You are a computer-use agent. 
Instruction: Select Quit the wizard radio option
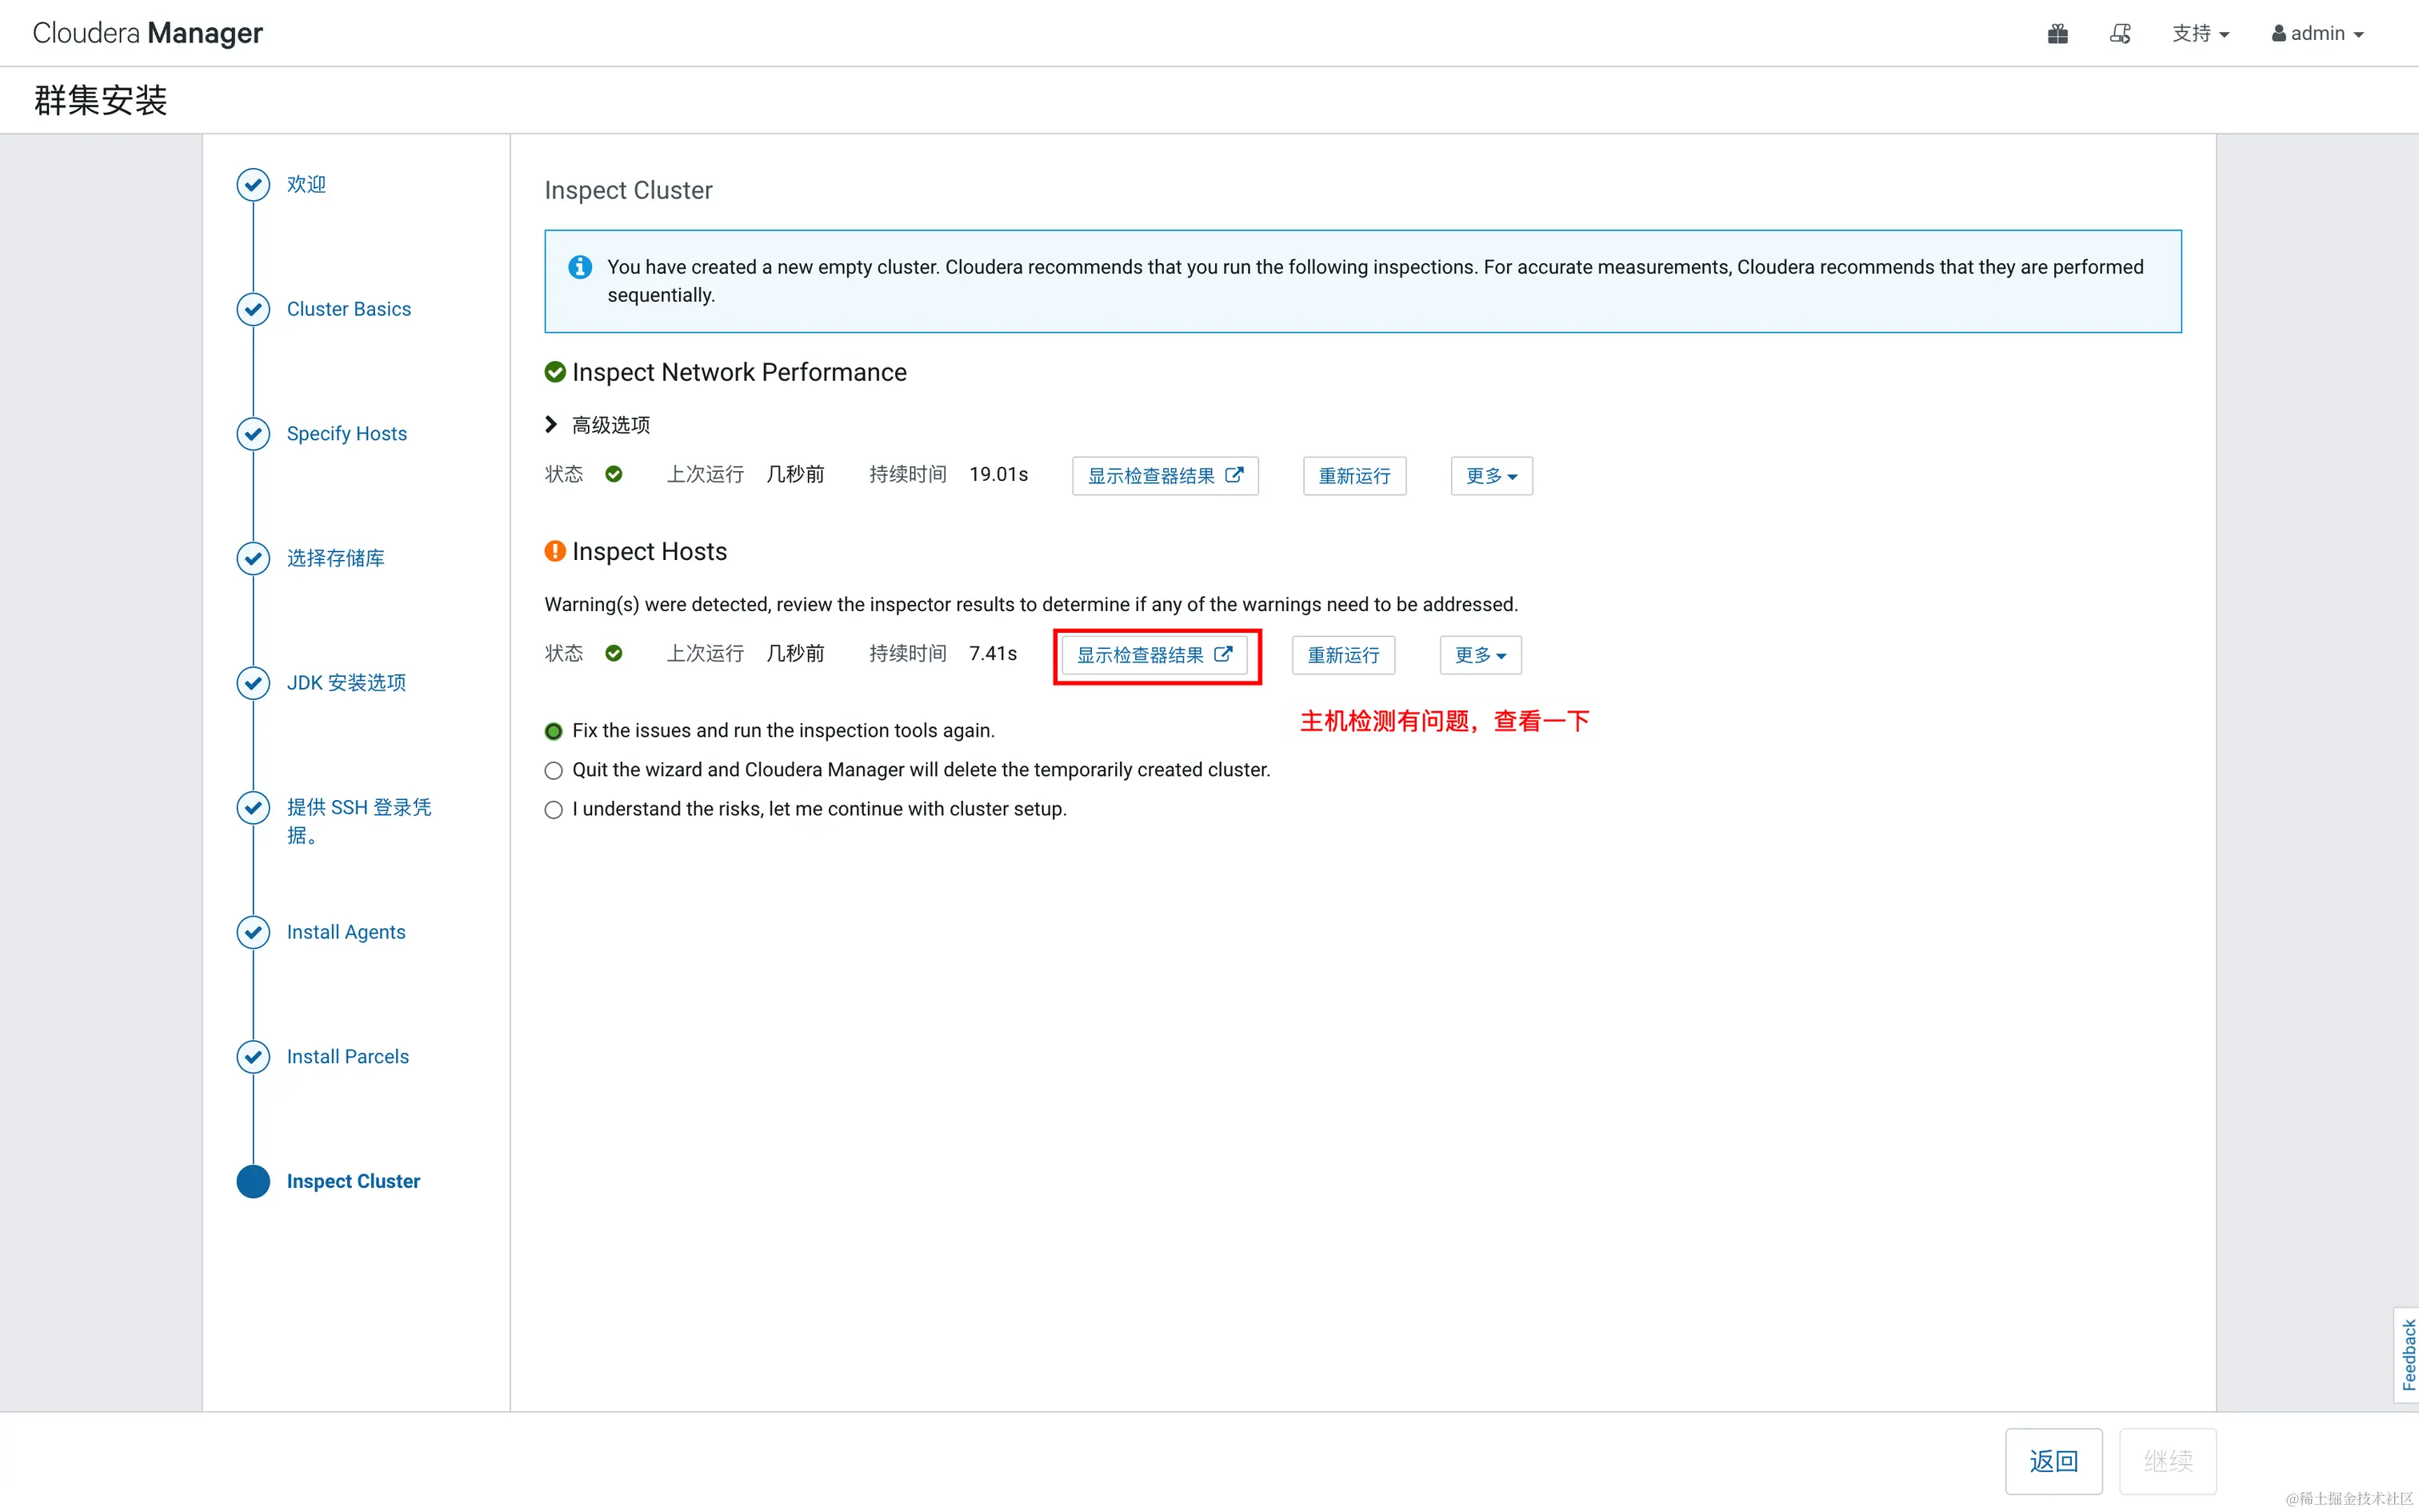coord(554,770)
